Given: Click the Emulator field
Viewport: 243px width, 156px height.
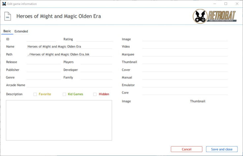Looking at the screenshot, I should tap(185, 85).
